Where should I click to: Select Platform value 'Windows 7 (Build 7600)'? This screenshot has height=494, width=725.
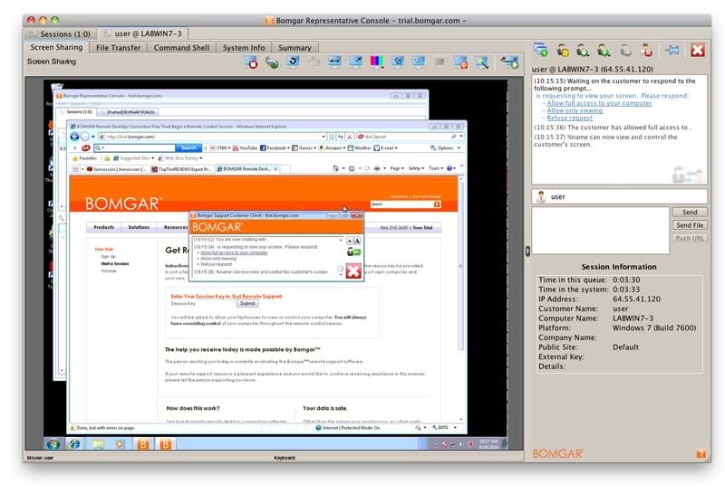pyautogui.click(x=653, y=328)
